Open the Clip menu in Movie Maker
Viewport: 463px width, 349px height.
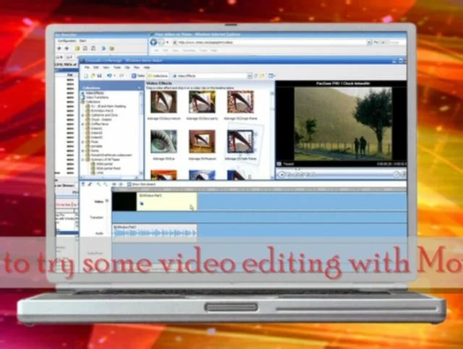tap(127, 67)
